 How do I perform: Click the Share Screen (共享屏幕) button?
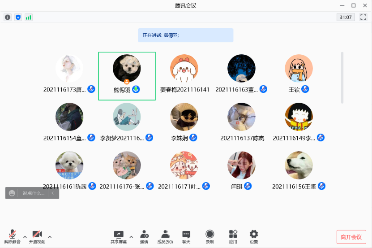pyautogui.click(x=119, y=236)
